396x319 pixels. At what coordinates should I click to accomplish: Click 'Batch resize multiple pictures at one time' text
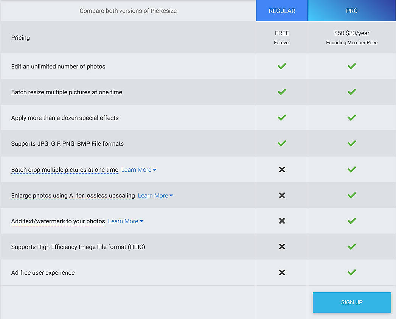(67, 92)
